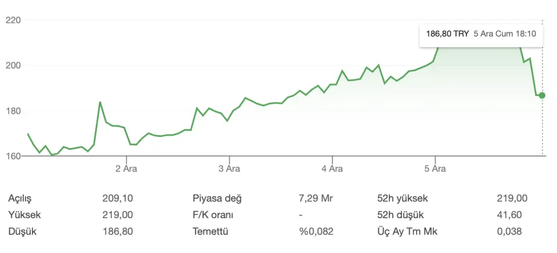Click the 2 Ara date label
557x253 pixels.
click(126, 169)
